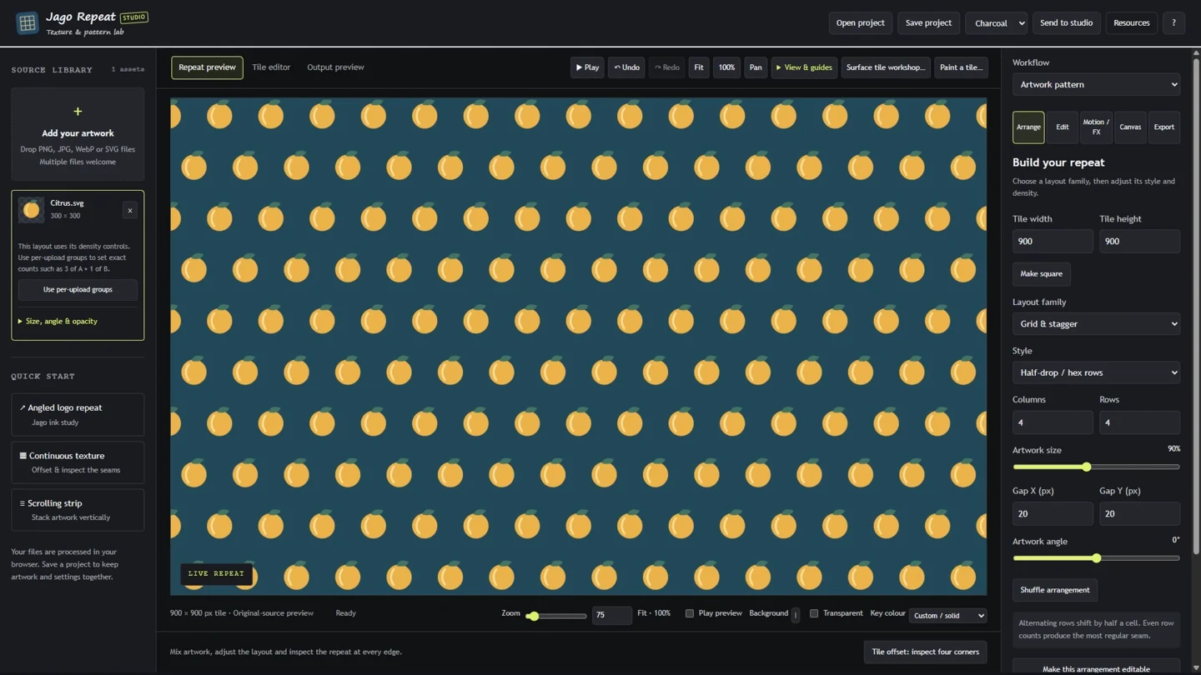The height and width of the screenshot is (675, 1201).
Task: Start playback with the Play button
Action: (x=587, y=67)
